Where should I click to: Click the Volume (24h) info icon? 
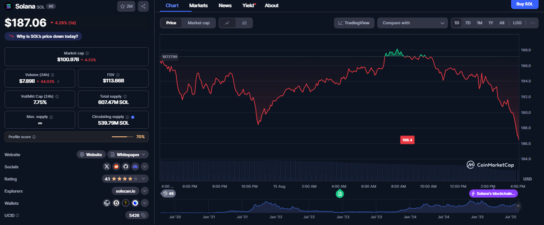click(x=52, y=75)
